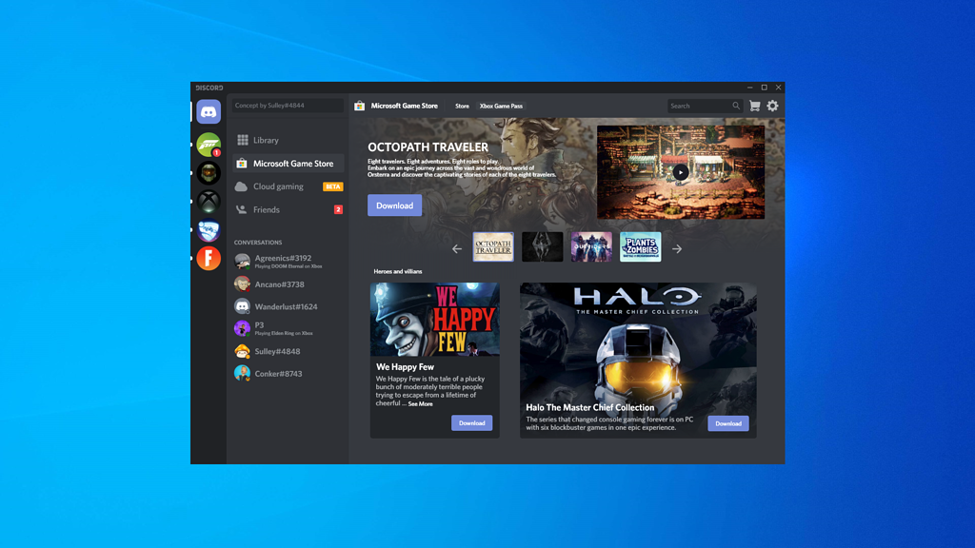The height and width of the screenshot is (548, 975).
Task: Open the store settings gear
Action: coord(771,106)
